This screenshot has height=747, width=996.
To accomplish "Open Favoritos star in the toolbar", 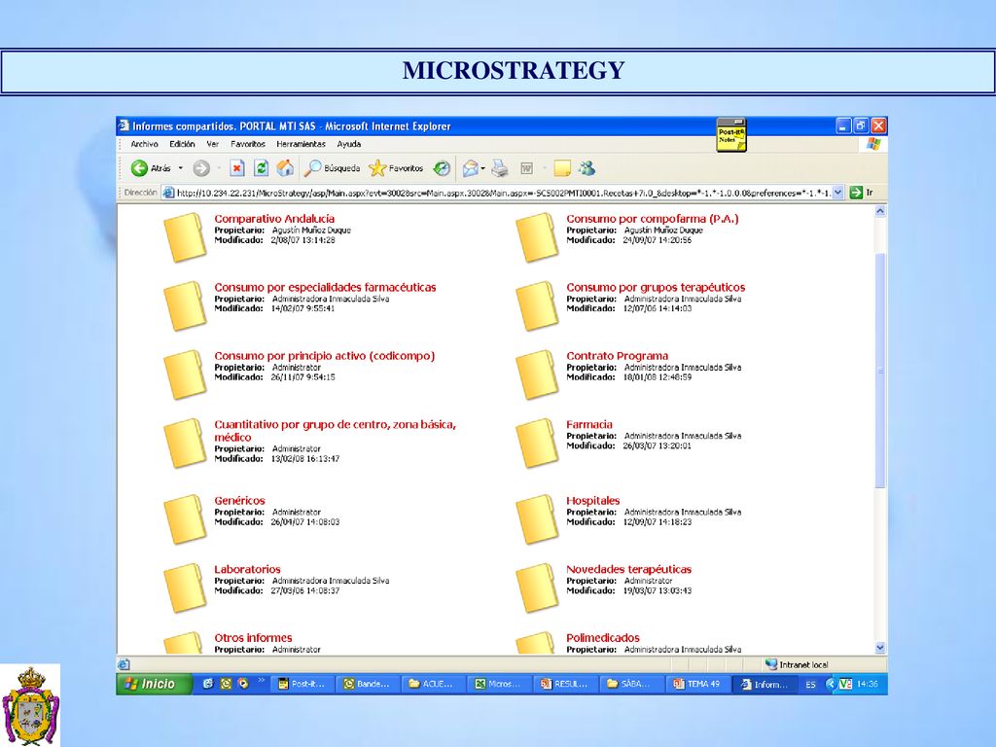I will click(396, 168).
